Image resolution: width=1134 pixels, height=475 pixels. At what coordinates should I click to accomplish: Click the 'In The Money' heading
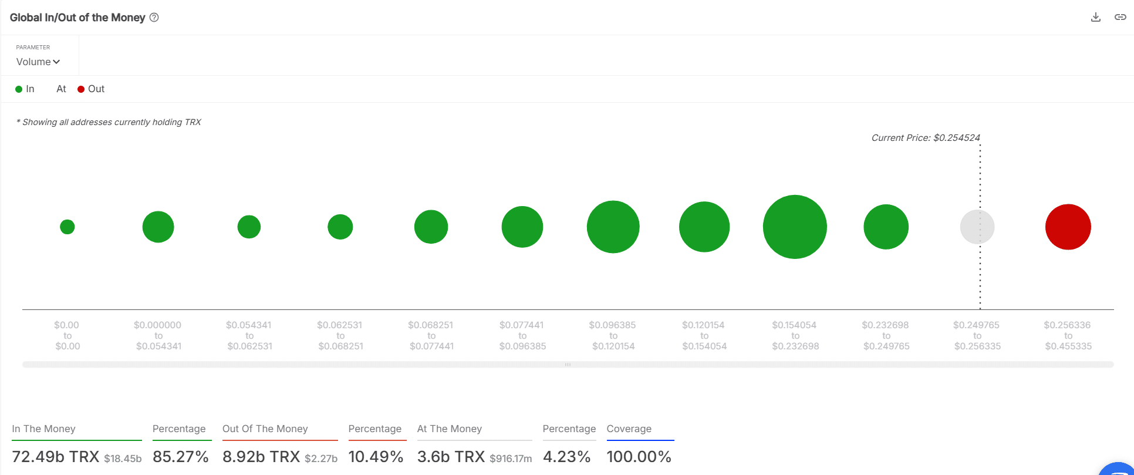[44, 429]
